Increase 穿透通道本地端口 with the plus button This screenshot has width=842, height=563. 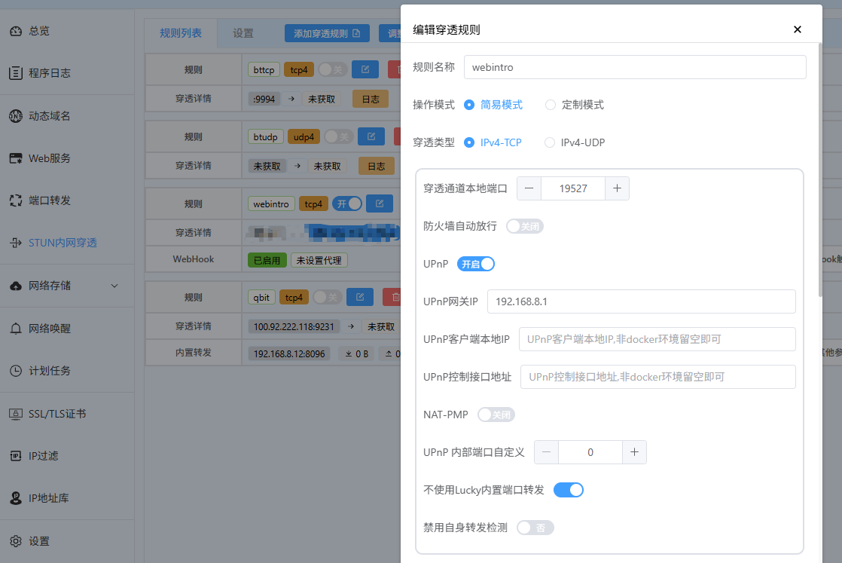617,188
